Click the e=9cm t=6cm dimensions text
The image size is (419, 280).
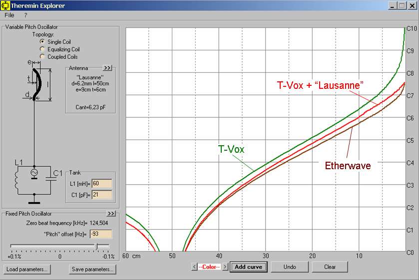90,89
